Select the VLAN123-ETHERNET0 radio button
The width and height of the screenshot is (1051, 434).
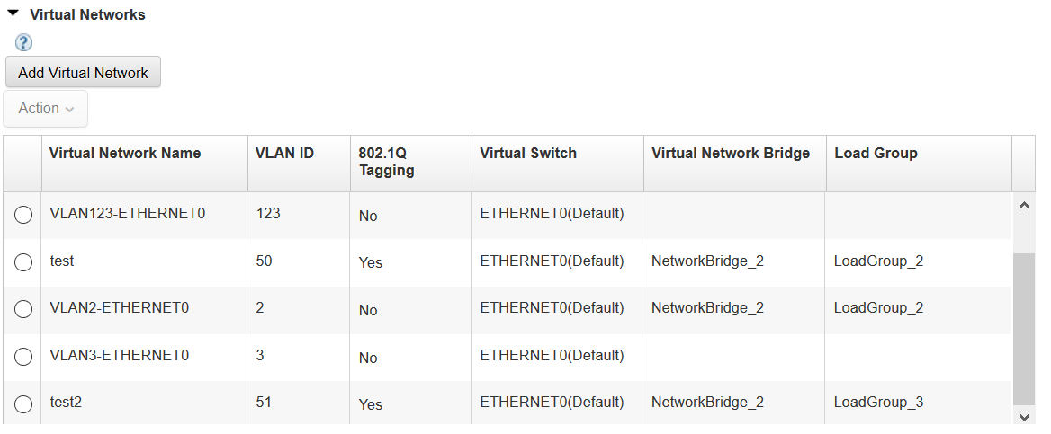(23, 215)
